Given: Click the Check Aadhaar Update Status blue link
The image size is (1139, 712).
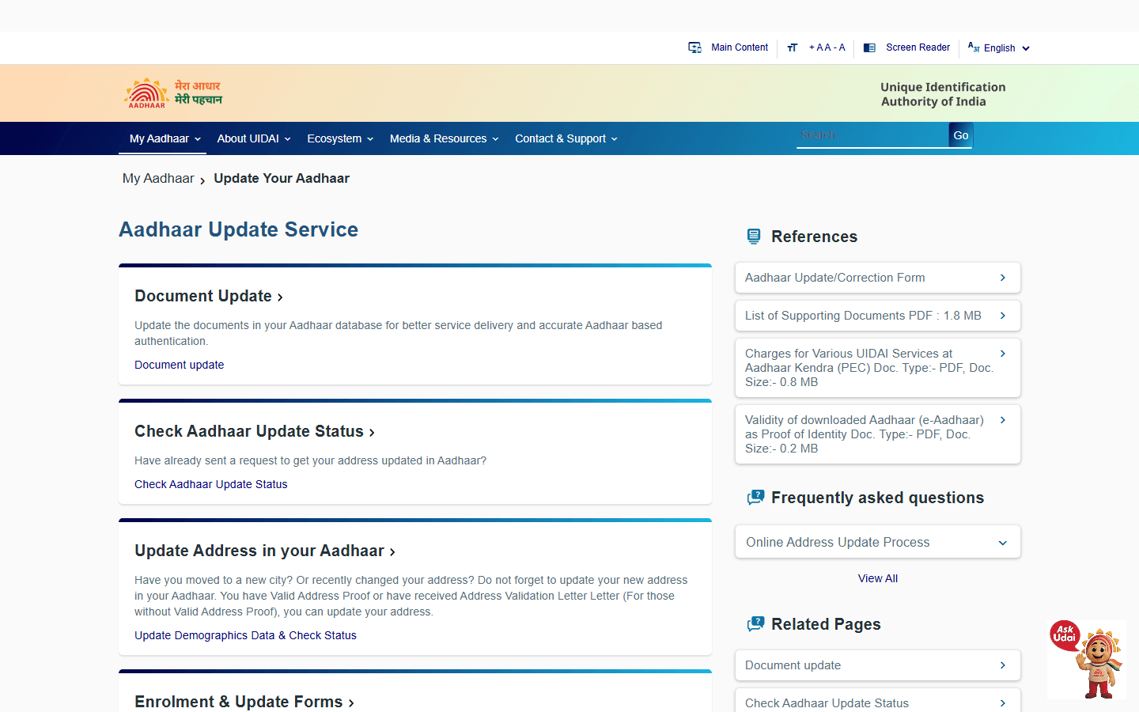Looking at the screenshot, I should (210, 484).
